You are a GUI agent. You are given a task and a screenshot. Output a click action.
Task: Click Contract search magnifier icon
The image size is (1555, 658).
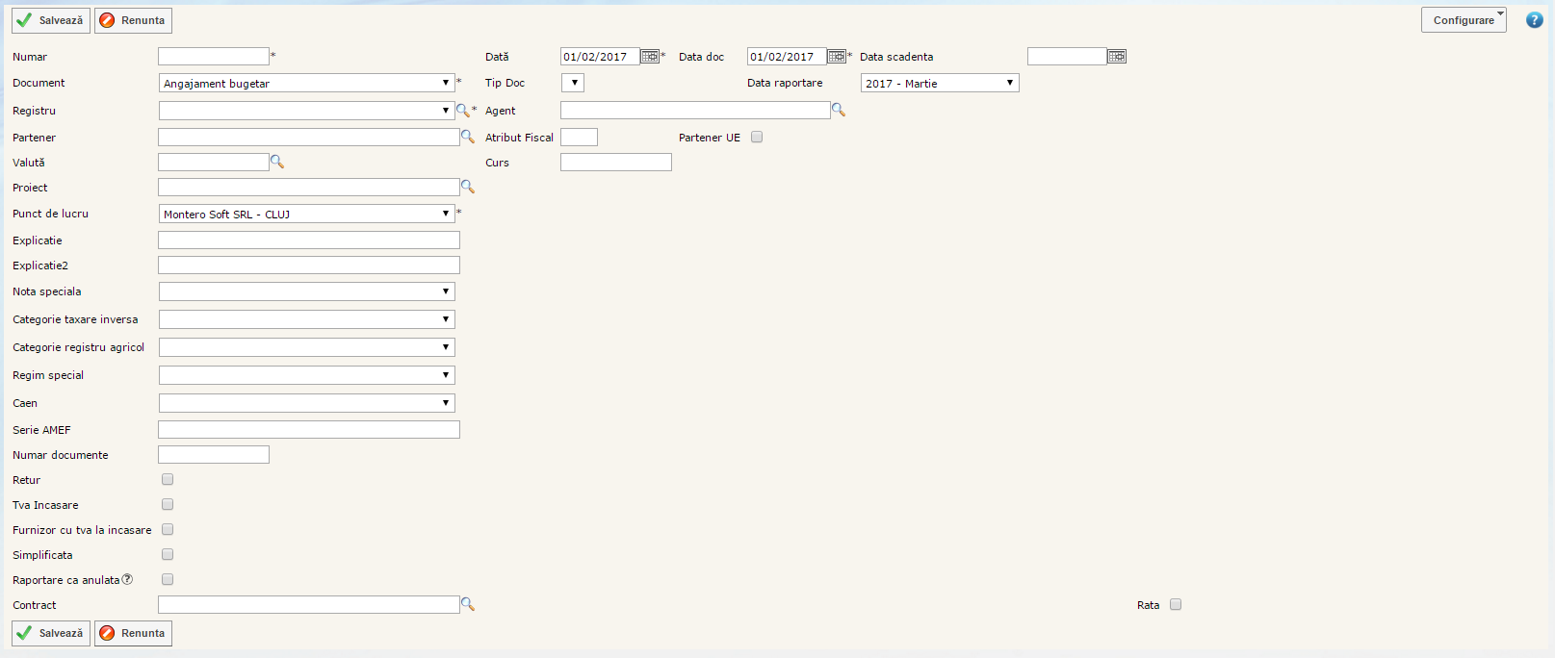tap(468, 604)
